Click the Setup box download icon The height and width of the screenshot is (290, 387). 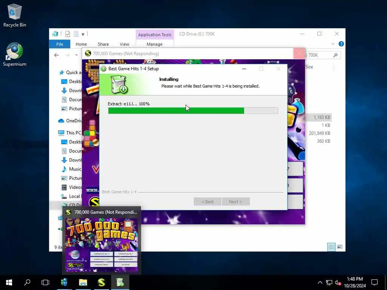(x=119, y=85)
